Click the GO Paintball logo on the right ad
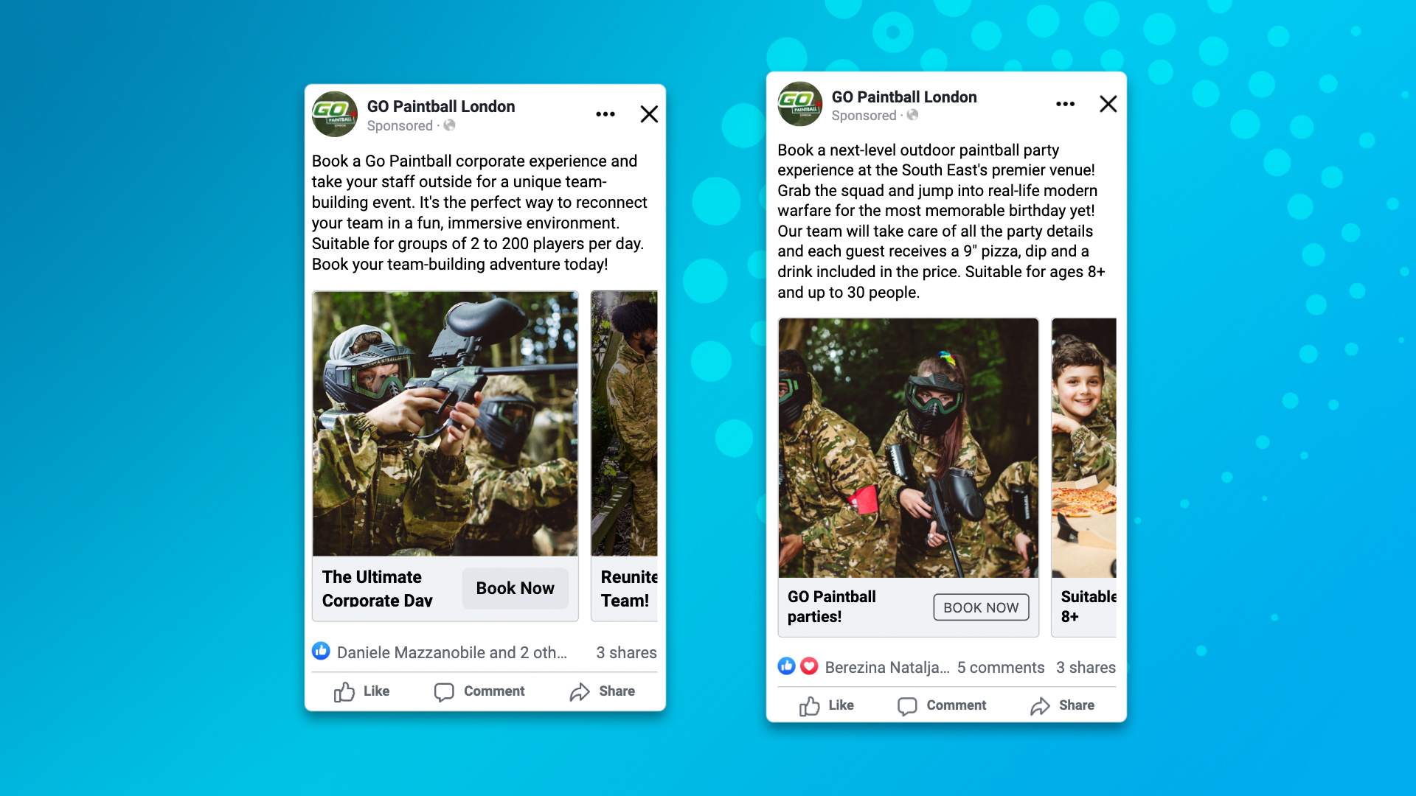The image size is (1416, 796). point(800,104)
